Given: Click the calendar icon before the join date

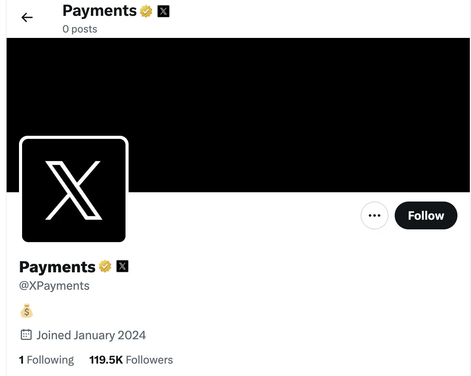Looking at the screenshot, I should (x=26, y=335).
